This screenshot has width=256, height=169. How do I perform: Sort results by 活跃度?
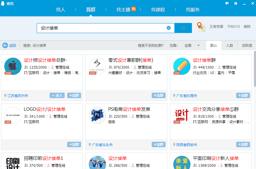tap(247, 45)
